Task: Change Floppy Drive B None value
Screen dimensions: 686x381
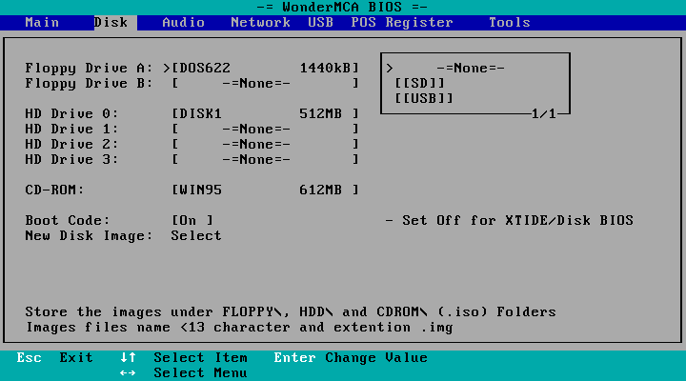Action: point(265,84)
